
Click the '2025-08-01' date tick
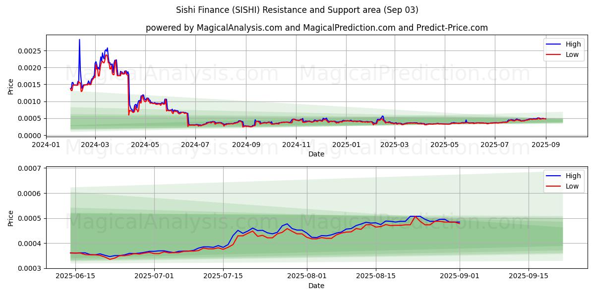point(307,276)
